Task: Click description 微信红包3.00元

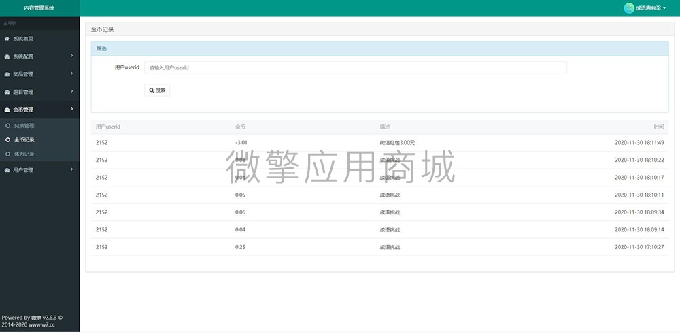Action: pyautogui.click(x=397, y=143)
